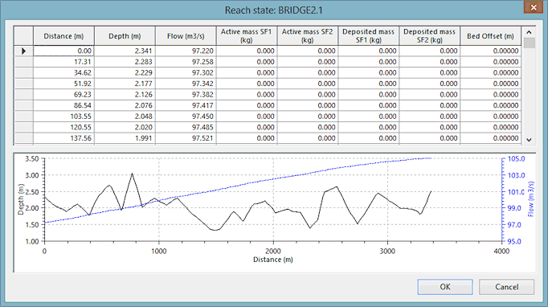The height and width of the screenshot is (307, 548).
Task: Select depth cell 2.020
Action: (x=125, y=127)
